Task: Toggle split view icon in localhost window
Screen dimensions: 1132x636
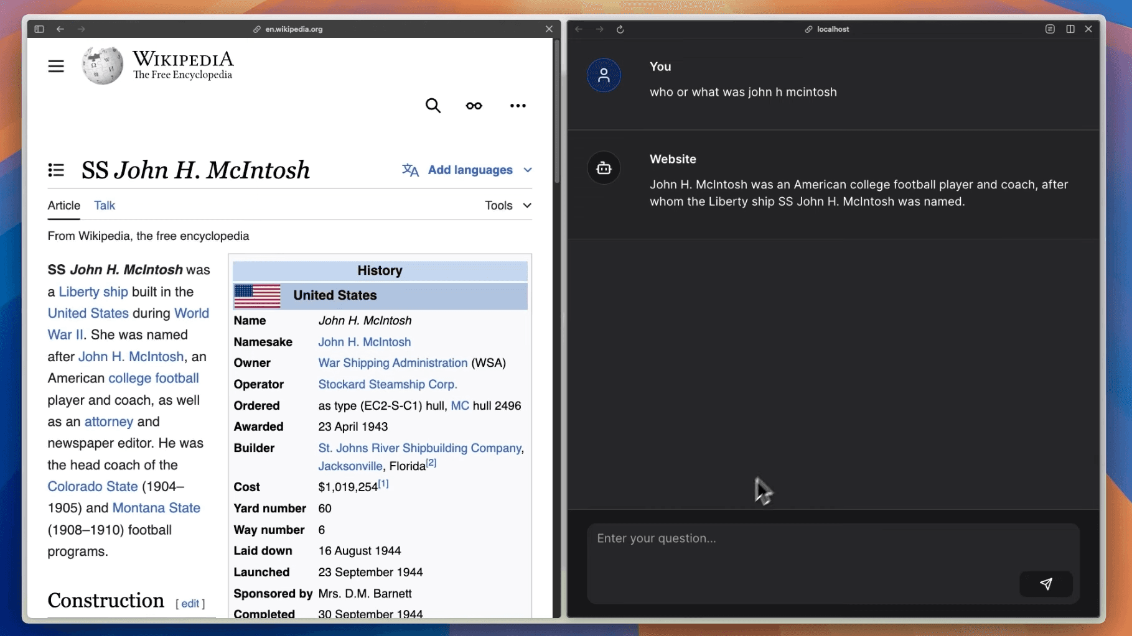Action: [x=1070, y=29]
